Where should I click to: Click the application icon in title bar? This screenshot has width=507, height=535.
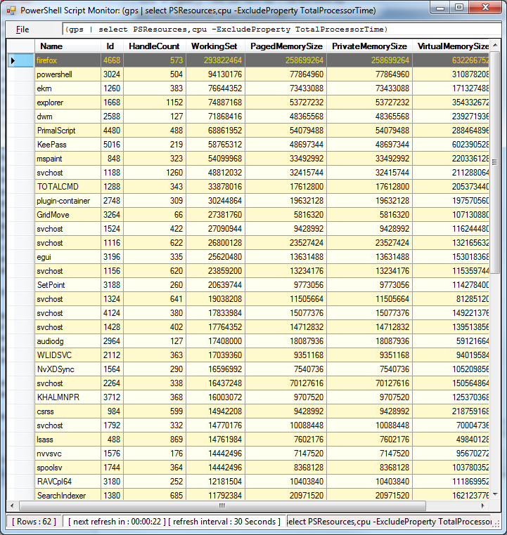tap(11, 11)
